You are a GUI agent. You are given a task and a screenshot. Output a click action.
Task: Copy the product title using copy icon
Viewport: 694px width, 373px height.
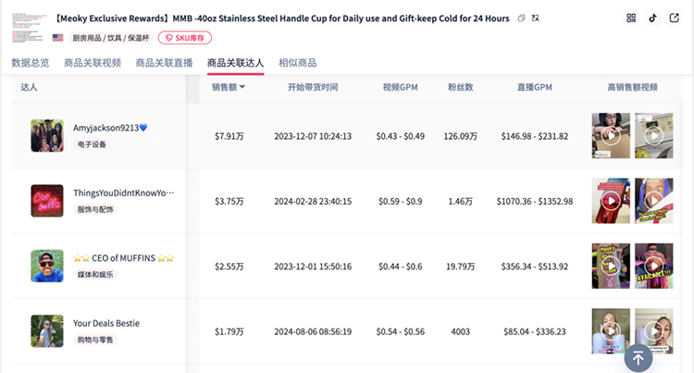[522, 18]
